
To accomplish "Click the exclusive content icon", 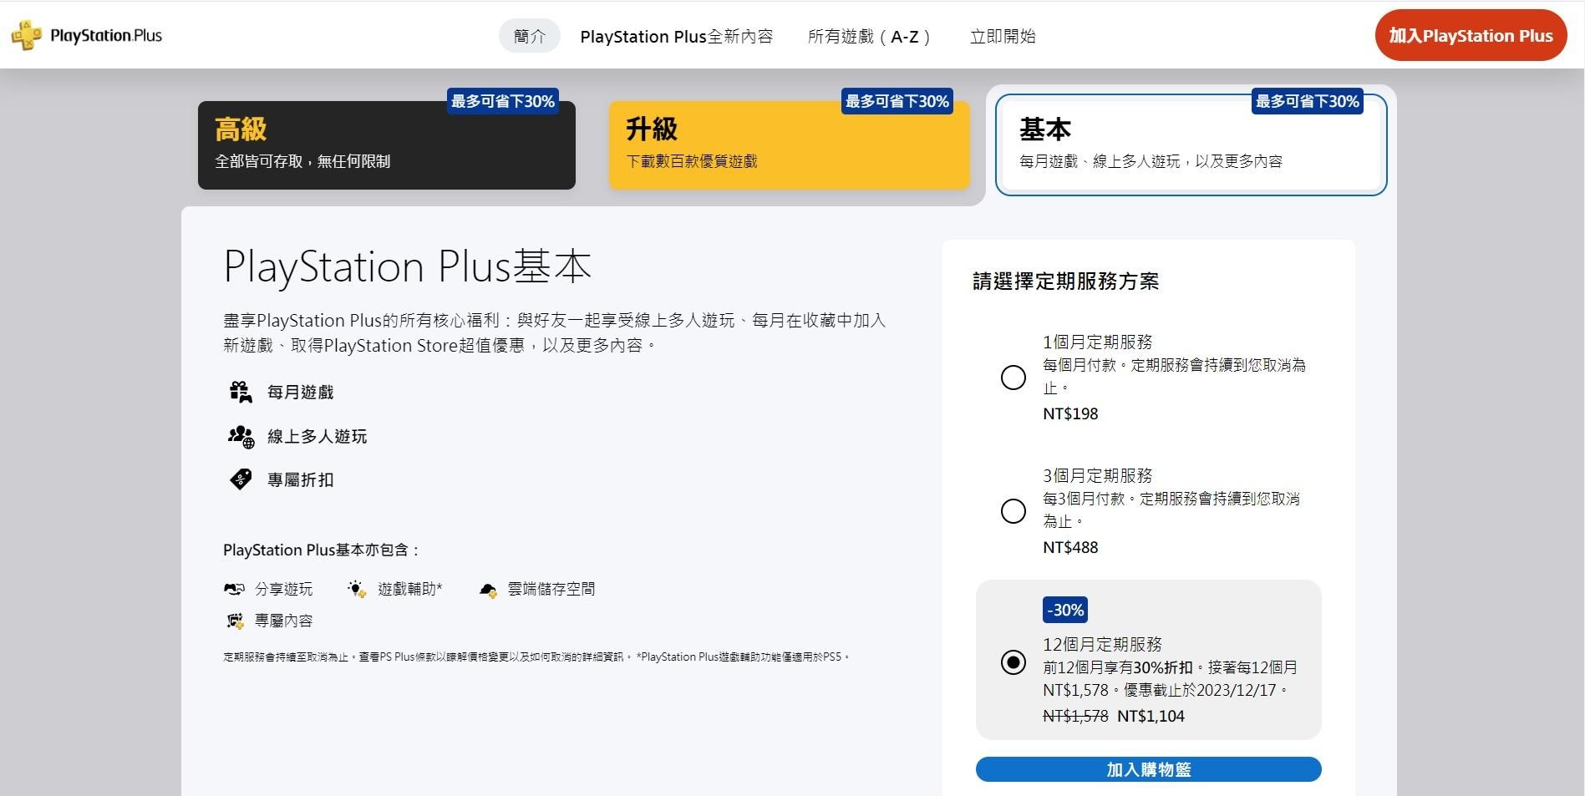I will 234,620.
